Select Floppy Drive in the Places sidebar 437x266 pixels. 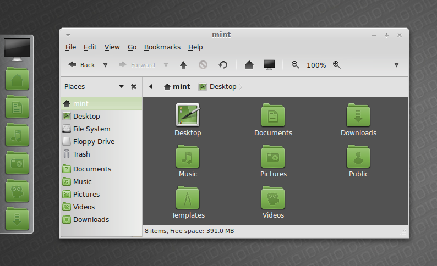[101, 141]
